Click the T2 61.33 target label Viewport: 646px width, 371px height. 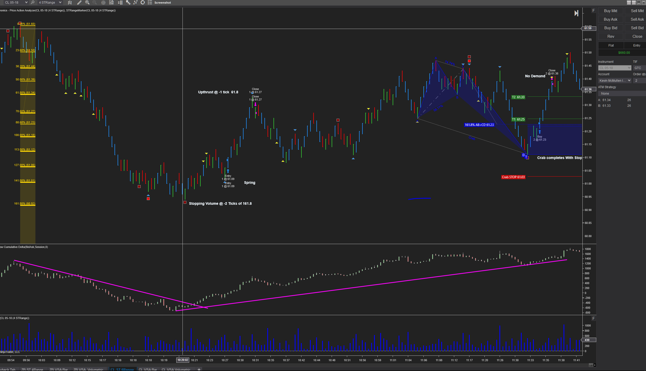click(518, 97)
